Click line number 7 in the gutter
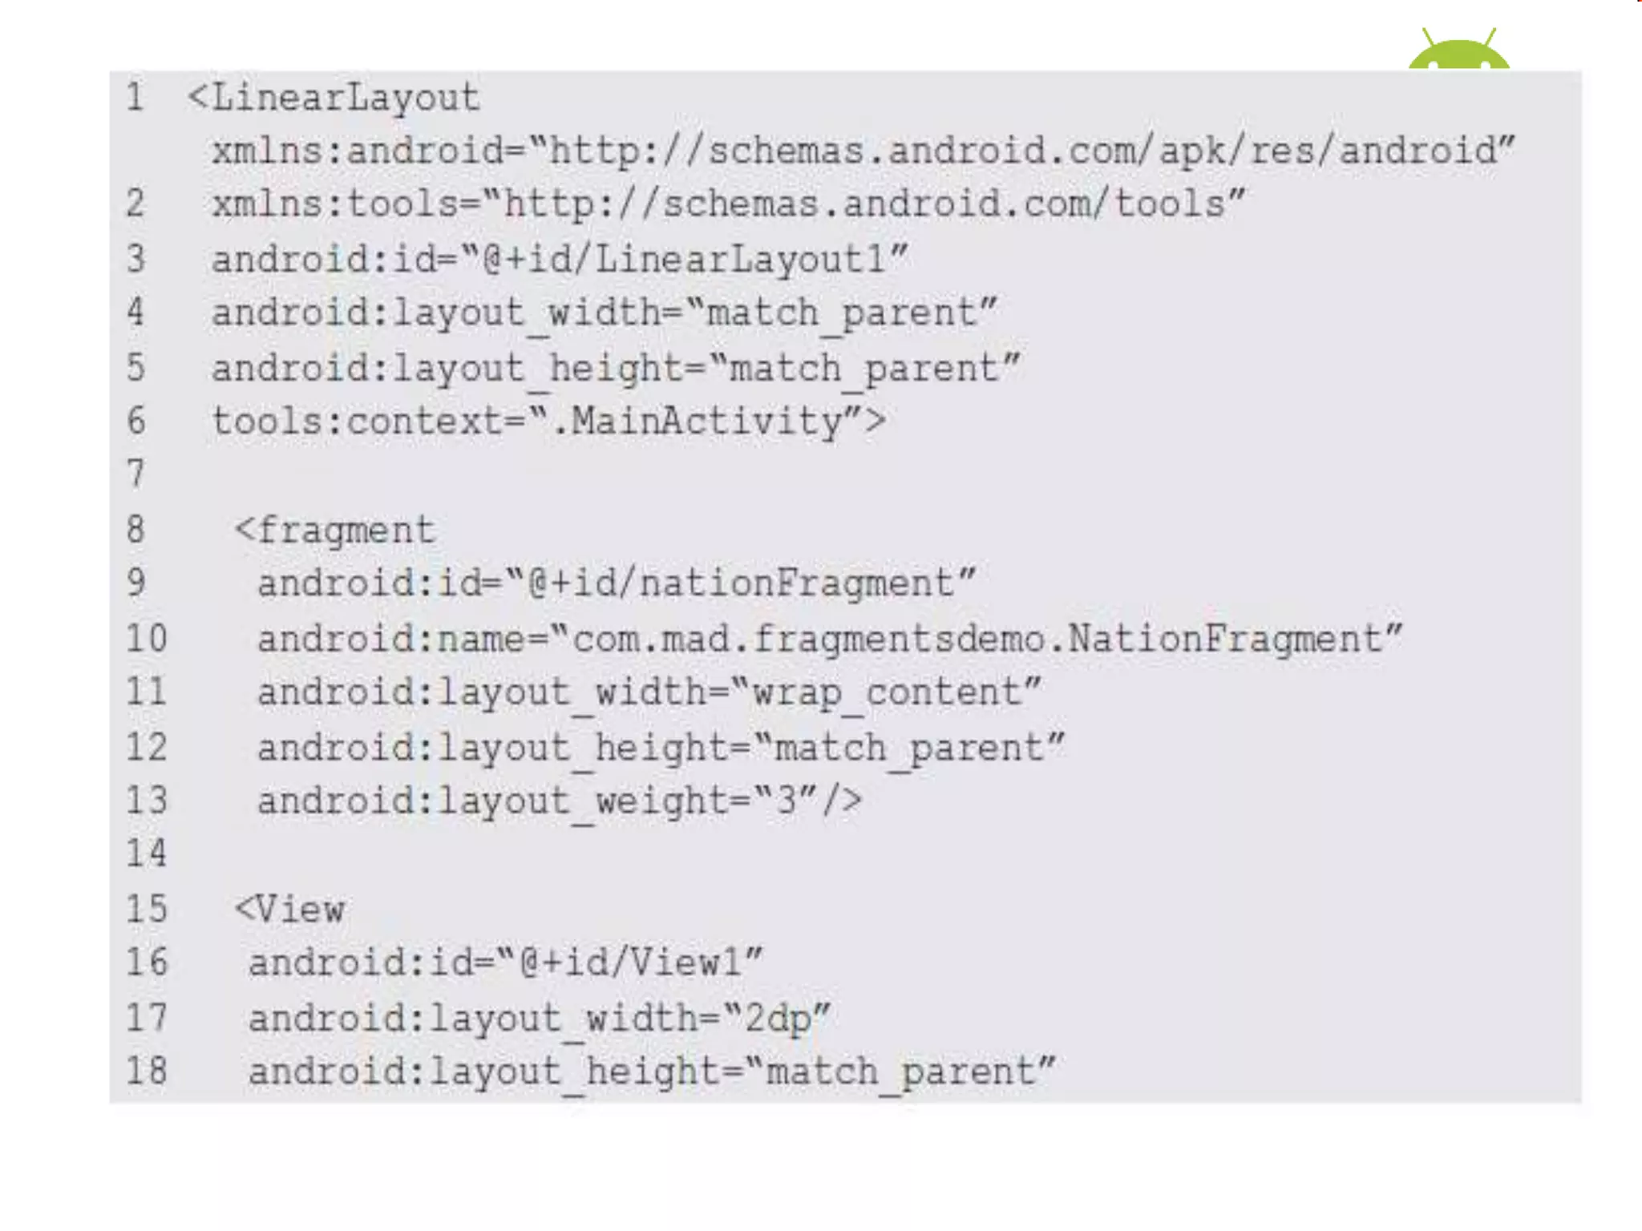 pos(136,474)
